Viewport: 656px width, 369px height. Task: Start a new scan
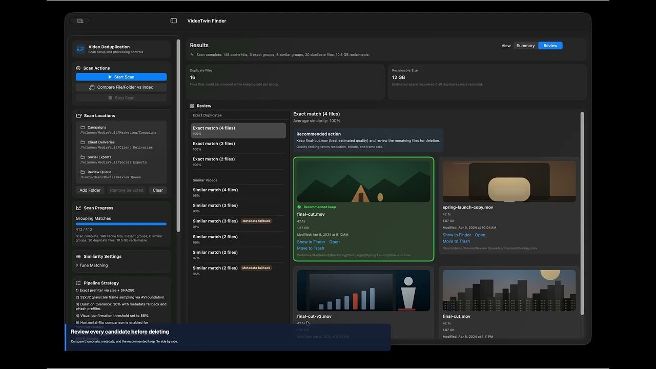click(121, 77)
